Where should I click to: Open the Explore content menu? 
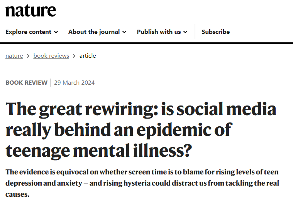[x=29, y=32]
